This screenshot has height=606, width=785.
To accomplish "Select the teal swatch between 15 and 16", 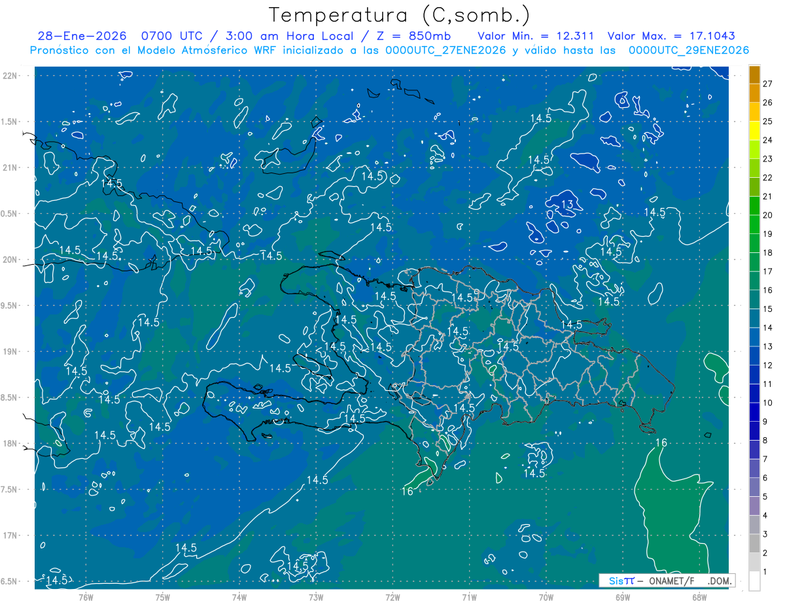I will tap(754, 299).
